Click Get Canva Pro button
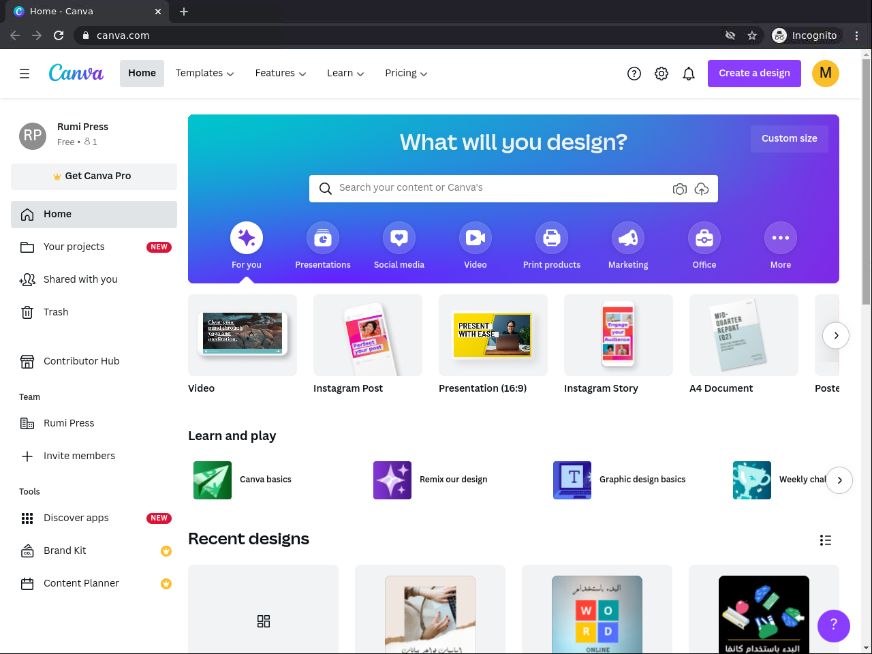The width and height of the screenshot is (872, 654). 94,176
